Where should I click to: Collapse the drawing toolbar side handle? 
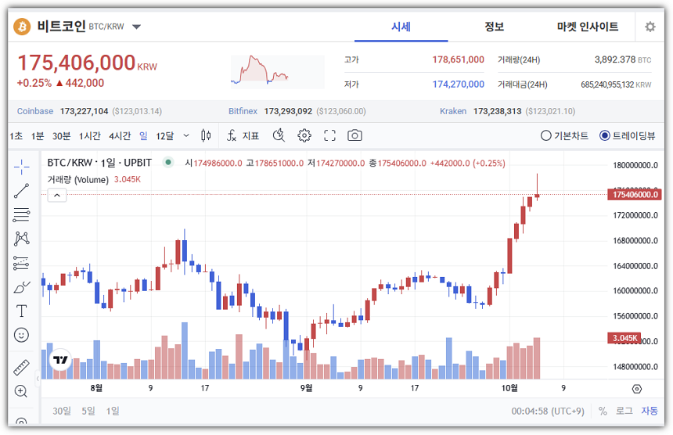[38, 379]
